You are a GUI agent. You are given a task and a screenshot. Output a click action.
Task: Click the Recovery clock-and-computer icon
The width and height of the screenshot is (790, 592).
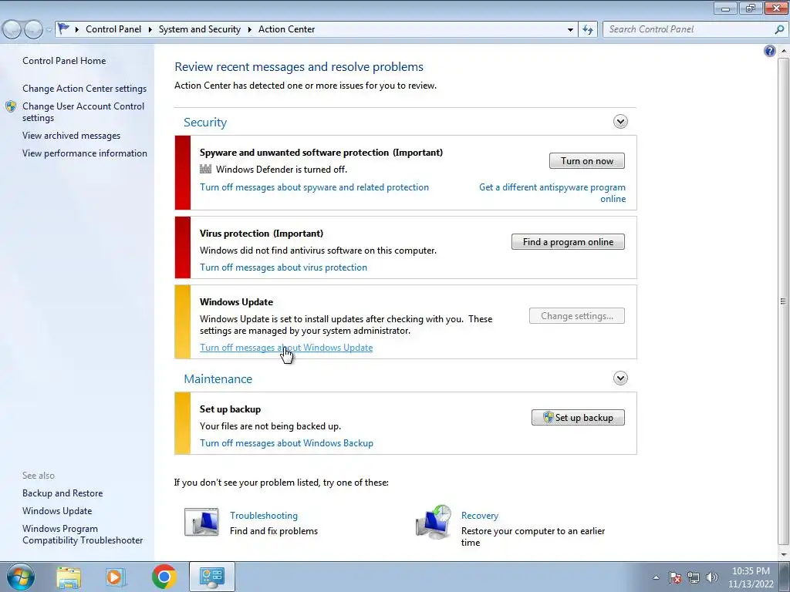point(434,522)
